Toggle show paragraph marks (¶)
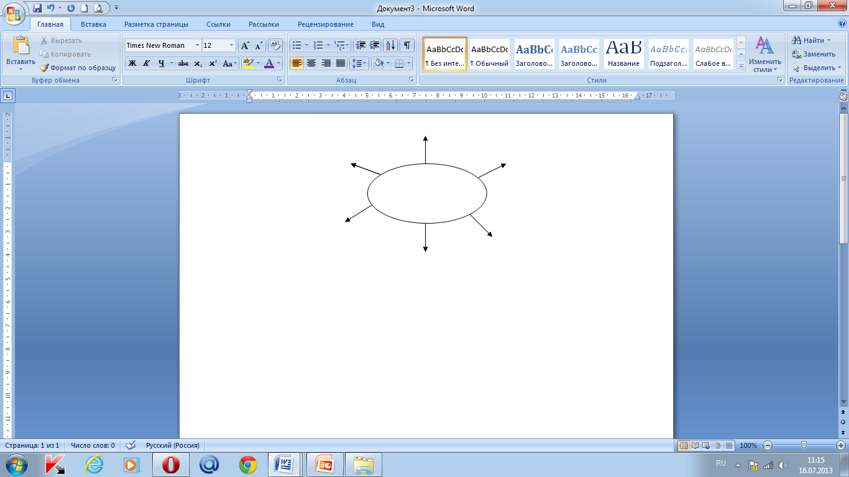This screenshot has height=477, width=849. click(x=407, y=45)
